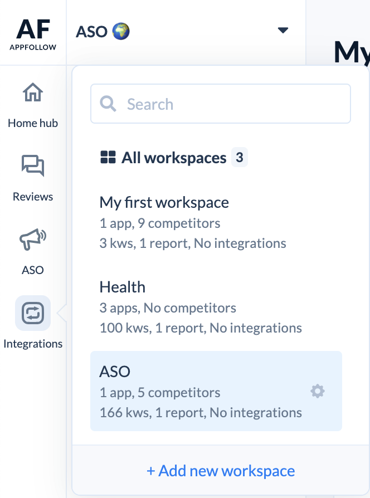Click '100 kws, 1 report, No integrations'

pyautogui.click(x=201, y=328)
